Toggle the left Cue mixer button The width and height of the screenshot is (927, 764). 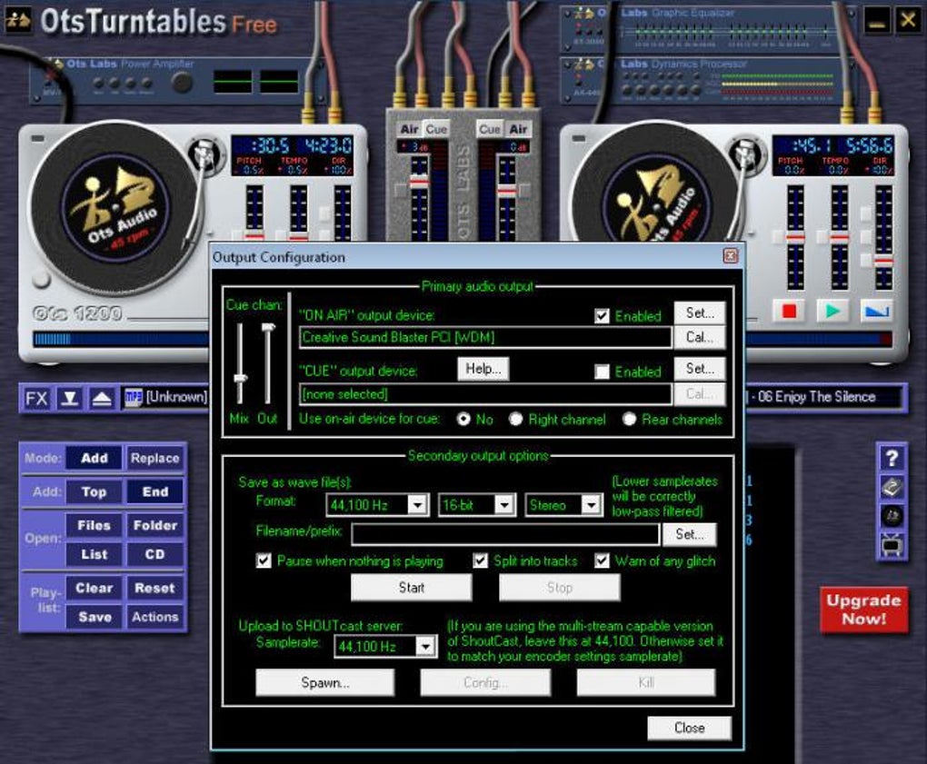click(436, 129)
